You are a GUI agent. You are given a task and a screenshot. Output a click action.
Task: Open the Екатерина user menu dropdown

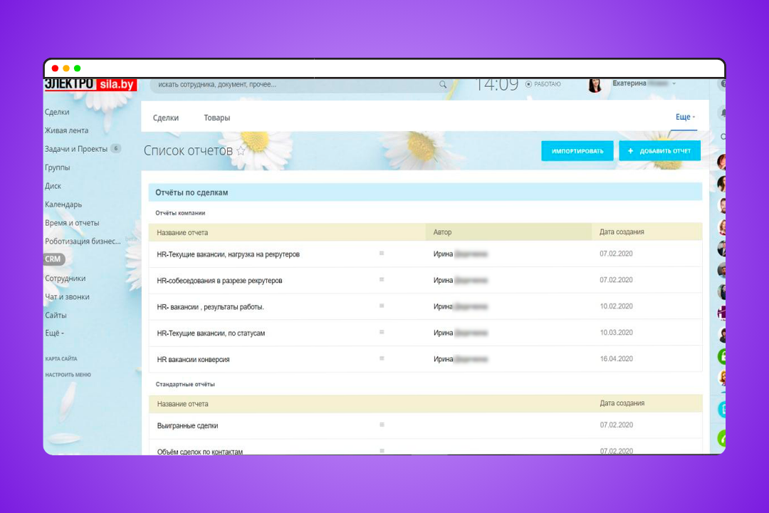[674, 84]
